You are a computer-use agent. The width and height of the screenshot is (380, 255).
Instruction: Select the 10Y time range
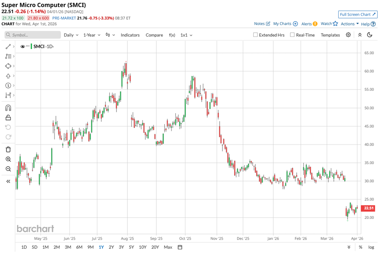point(142,247)
